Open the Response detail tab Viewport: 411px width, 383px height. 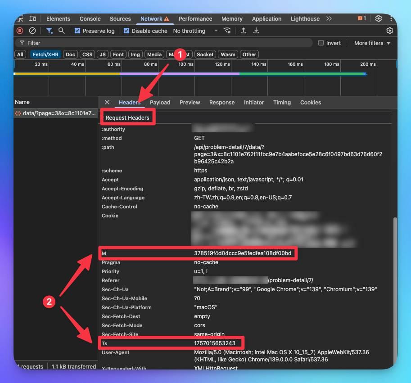[x=222, y=103]
